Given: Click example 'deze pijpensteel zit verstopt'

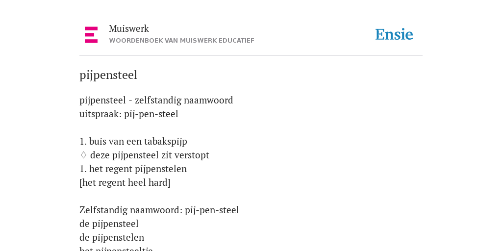Looking at the screenshot, I should pyautogui.click(x=150, y=155).
